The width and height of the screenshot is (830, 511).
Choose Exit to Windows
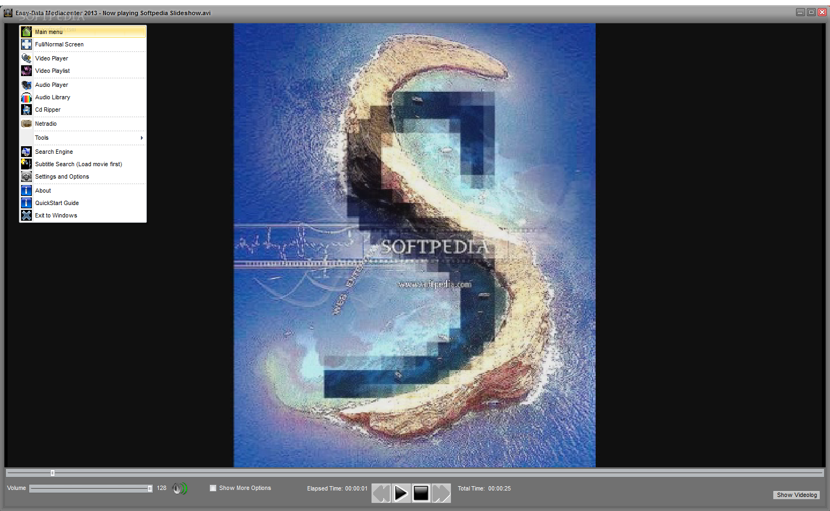tap(83, 215)
